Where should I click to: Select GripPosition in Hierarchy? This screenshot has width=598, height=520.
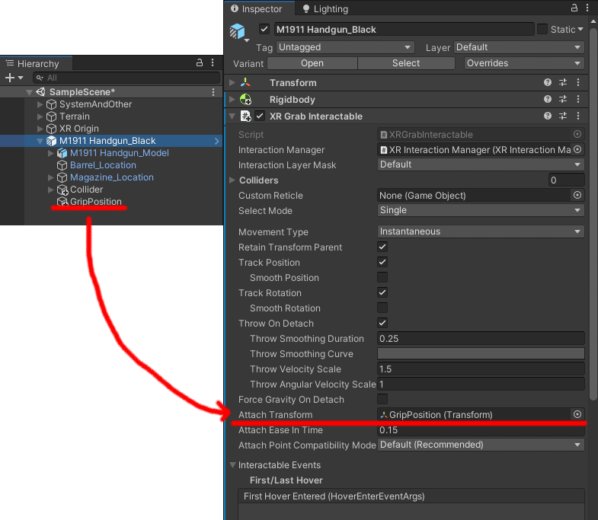pos(95,202)
